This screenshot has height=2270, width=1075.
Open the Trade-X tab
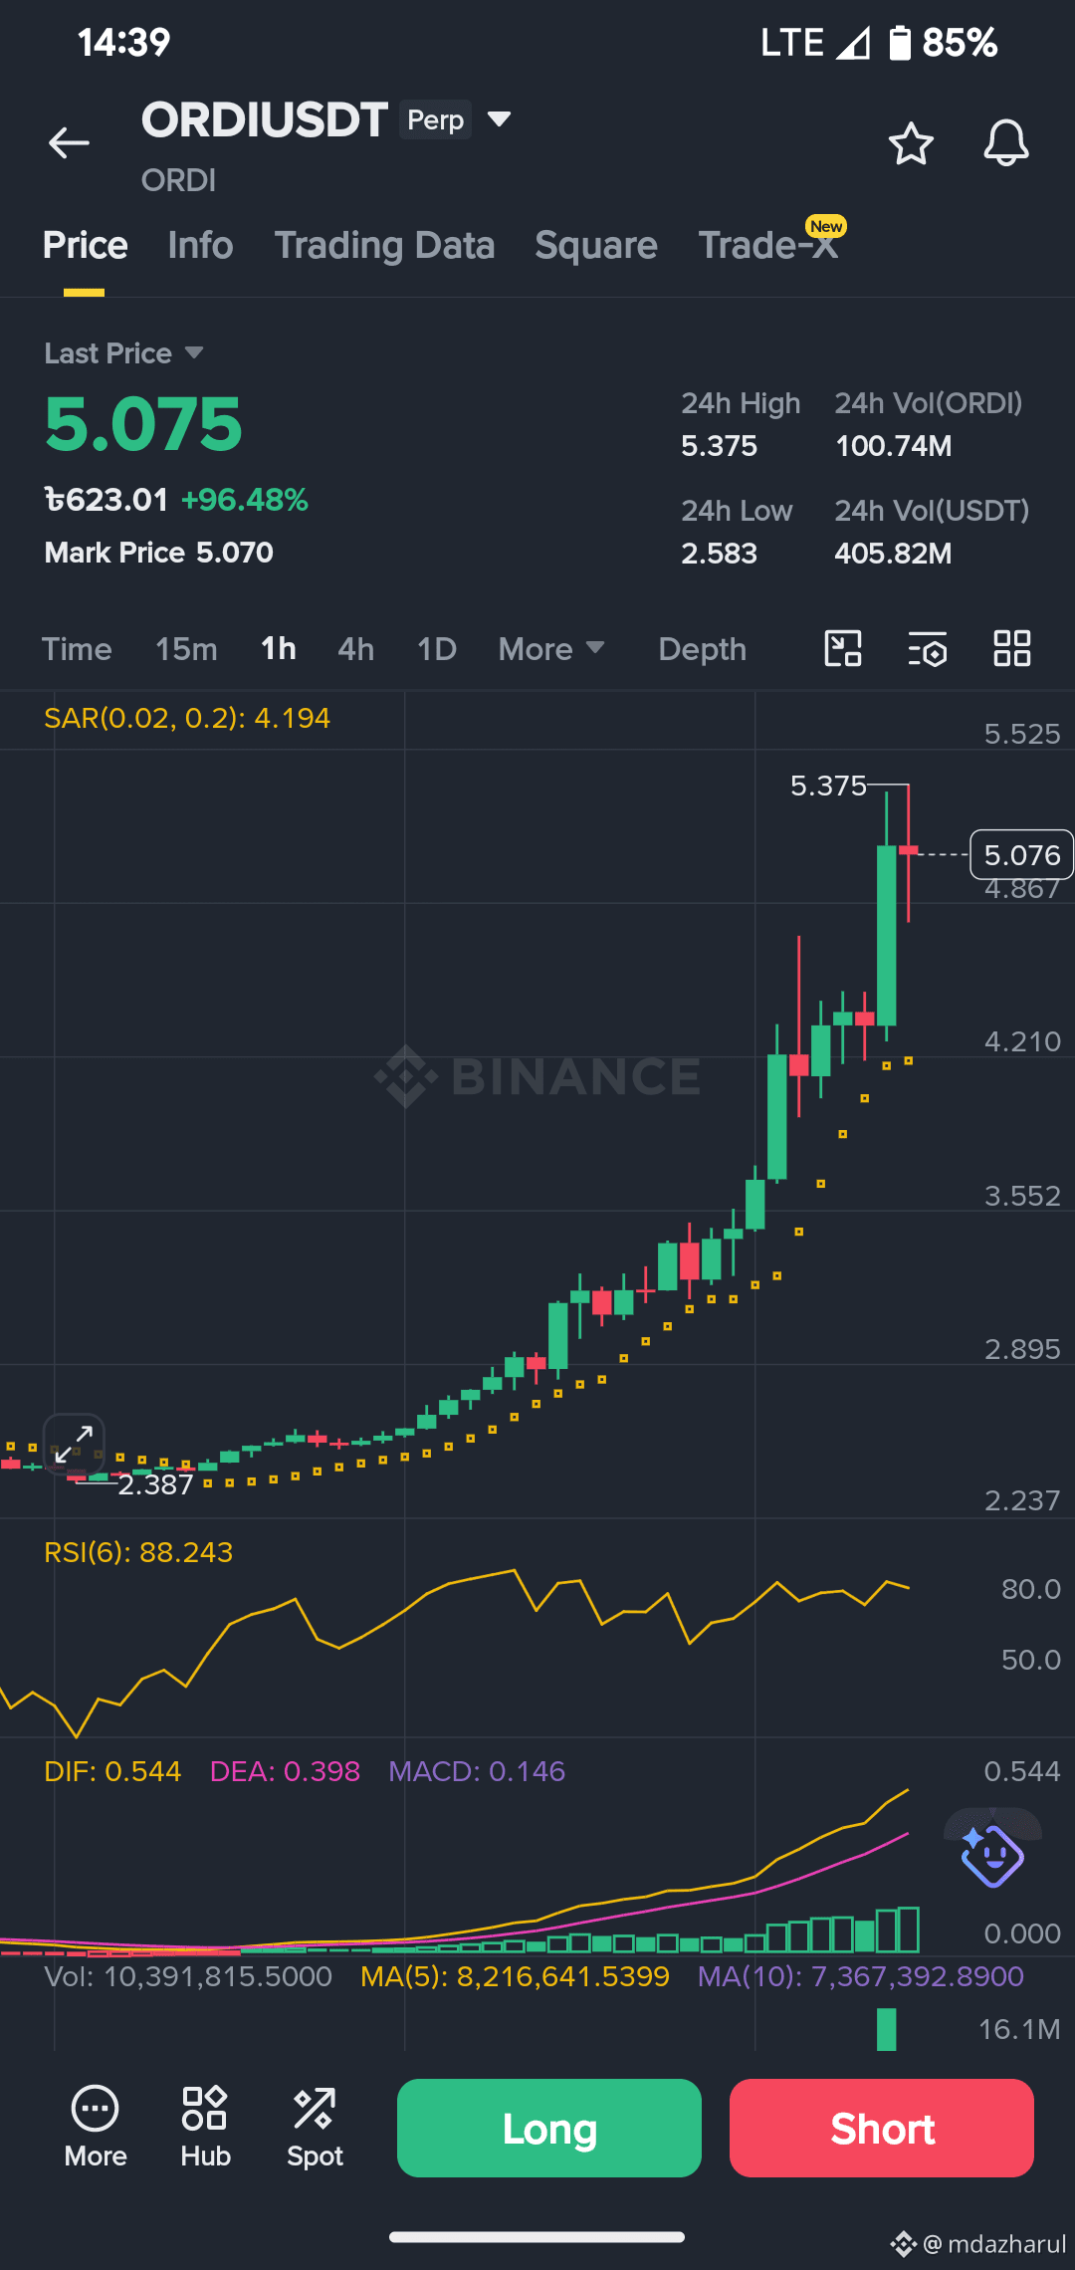coord(768,246)
